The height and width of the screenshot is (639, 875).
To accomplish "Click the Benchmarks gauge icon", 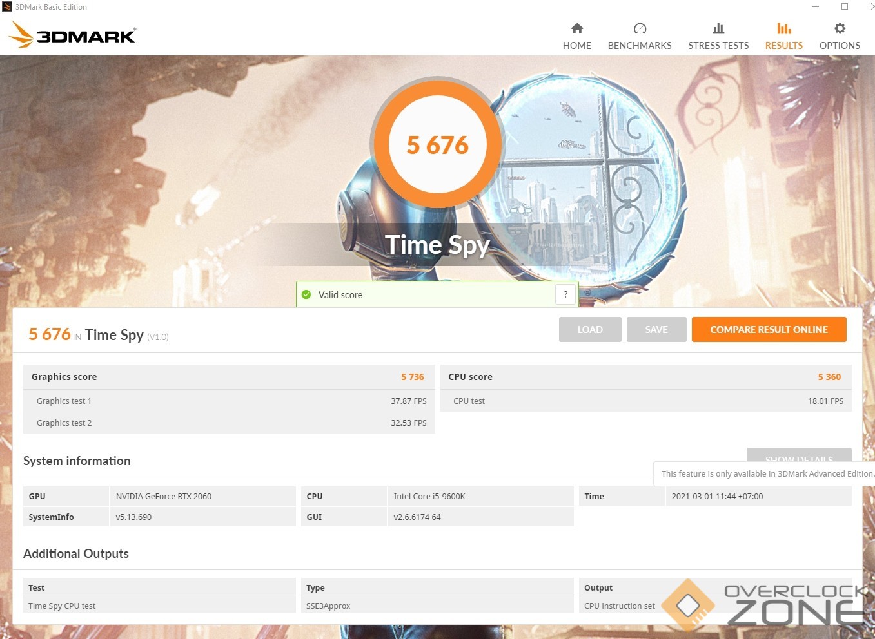I will [x=640, y=28].
